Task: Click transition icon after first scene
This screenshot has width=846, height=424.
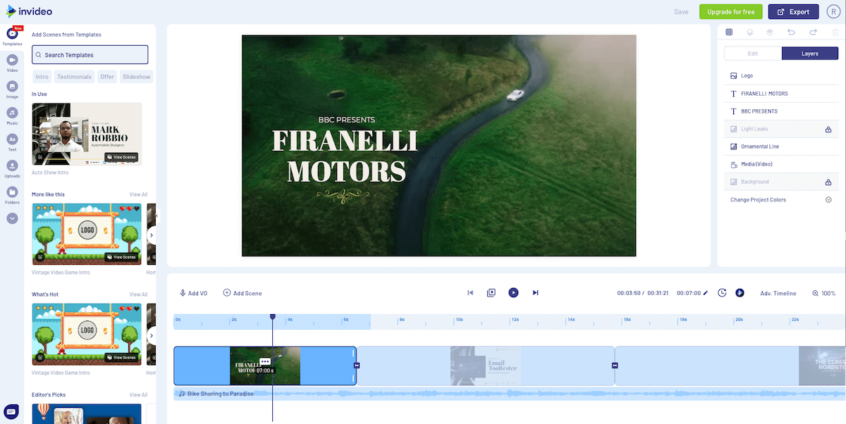Action: pos(357,366)
